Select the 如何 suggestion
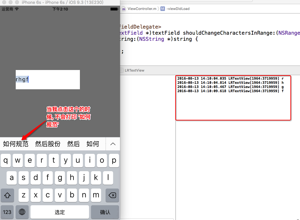The image size is (300, 220). 93,144
